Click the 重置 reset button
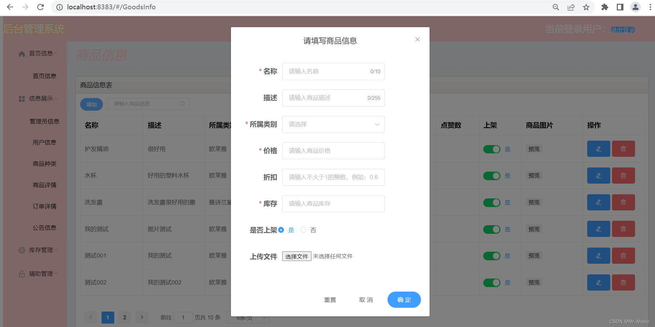This screenshot has height=327, width=655. (x=330, y=299)
